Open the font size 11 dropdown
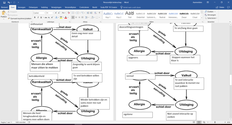232x125 pixels. [53, 13]
